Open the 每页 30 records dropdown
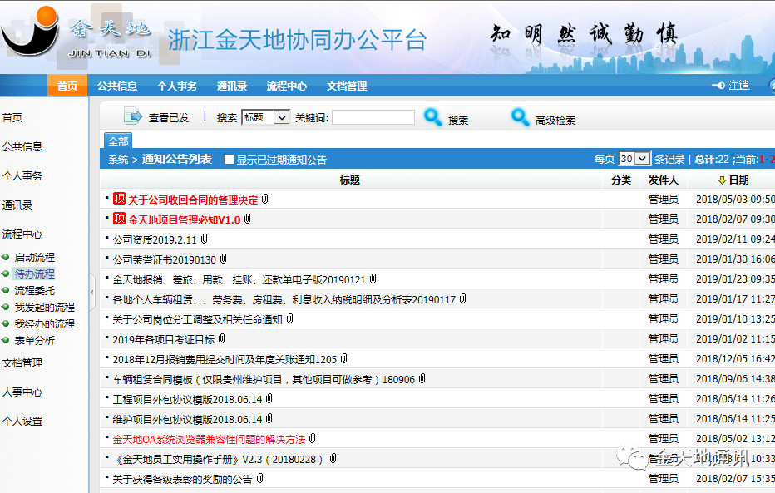This screenshot has height=493, width=775. pyautogui.click(x=642, y=159)
